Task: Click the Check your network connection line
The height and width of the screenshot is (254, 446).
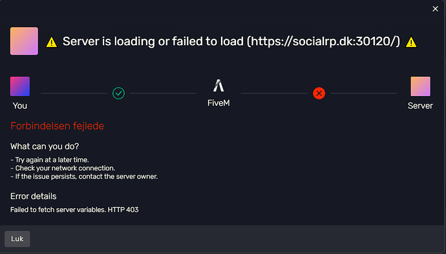Action: coord(63,168)
